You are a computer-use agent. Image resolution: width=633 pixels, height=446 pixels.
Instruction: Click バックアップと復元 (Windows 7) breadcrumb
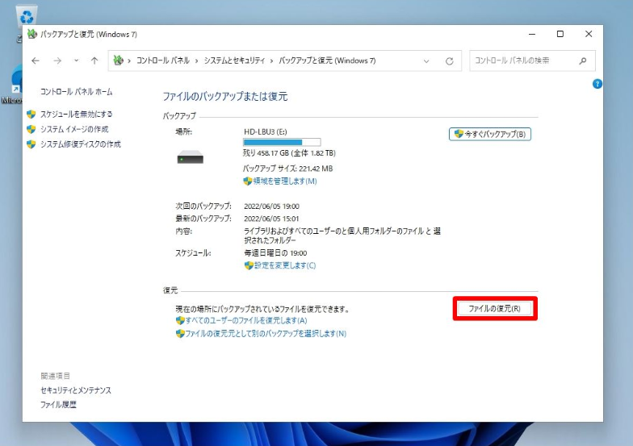point(327,60)
